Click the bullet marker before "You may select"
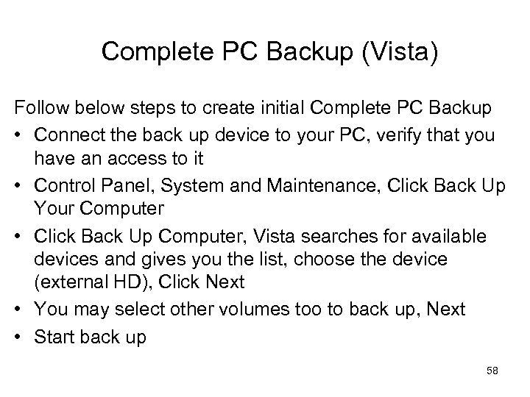 pyautogui.click(x=21, y=310)
